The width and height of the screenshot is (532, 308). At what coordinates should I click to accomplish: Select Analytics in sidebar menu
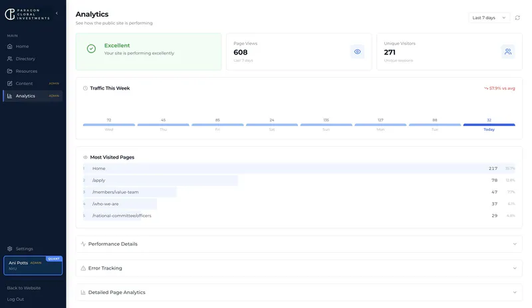(x=33, y=96)
